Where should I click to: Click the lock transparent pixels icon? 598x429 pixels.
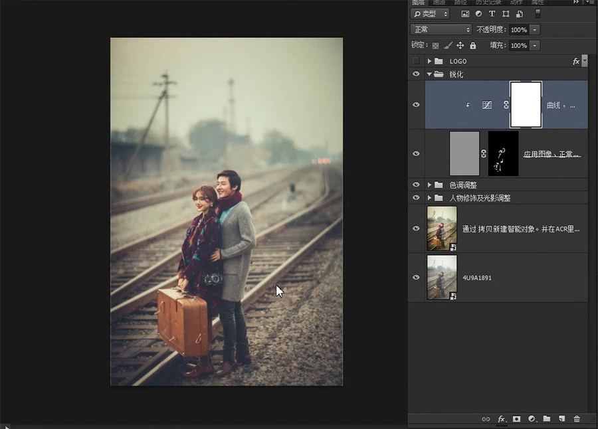tap(435, 46)
